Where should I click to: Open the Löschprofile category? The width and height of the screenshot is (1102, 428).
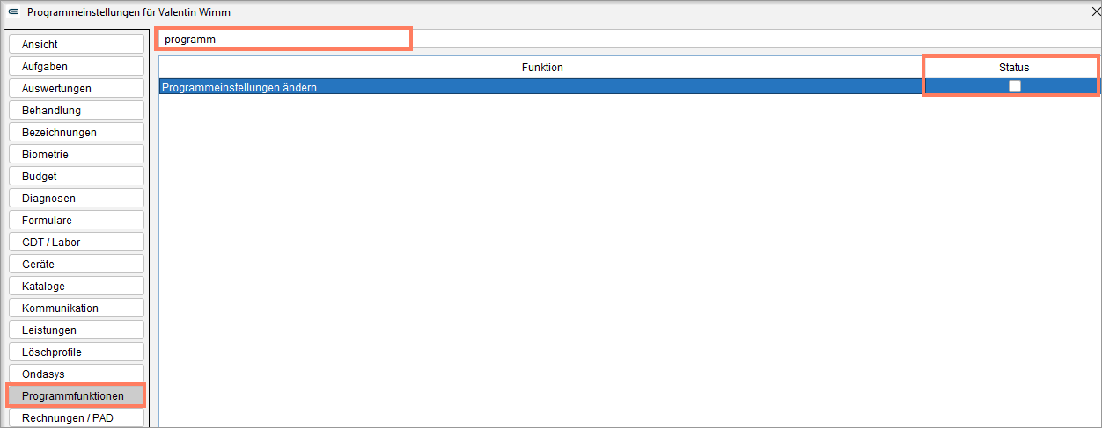pos(77,352)
